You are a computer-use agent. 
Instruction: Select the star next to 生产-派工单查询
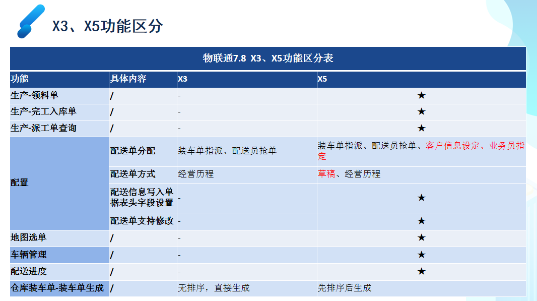tap(421, 128)
